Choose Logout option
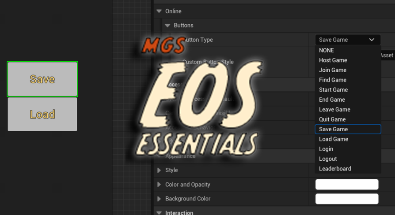The height and width of the screenshot is (215, 395). click(348, 159)
